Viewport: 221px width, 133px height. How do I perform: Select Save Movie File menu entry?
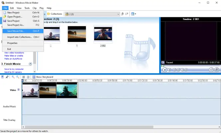click(x=23, y=31)
